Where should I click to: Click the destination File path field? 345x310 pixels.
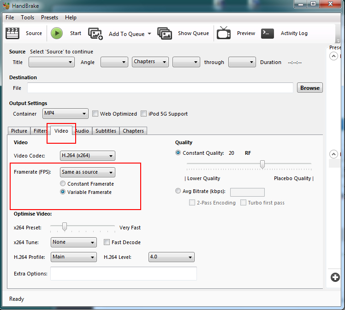click(160, 88)
